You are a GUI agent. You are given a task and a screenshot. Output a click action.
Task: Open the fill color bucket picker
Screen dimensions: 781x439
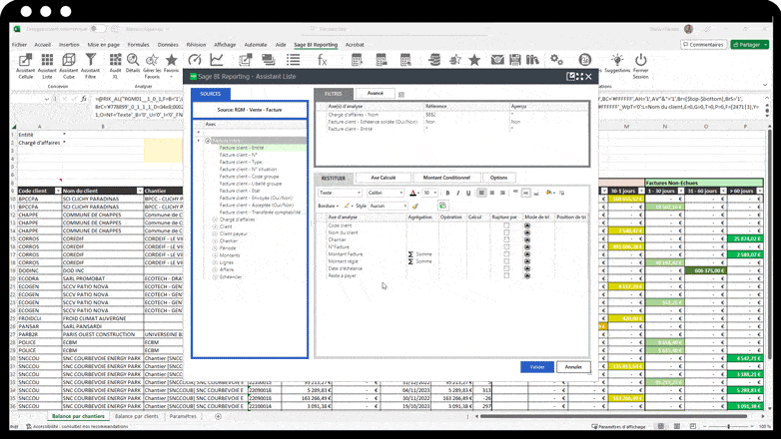(550, 194)
